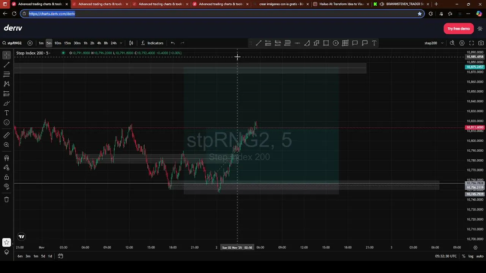Remove drawings with trash icon
486x273 pixels.
click(x=6, y=199)
